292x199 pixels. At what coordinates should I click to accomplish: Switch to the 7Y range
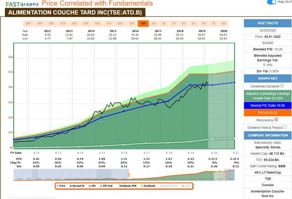pos(174,23)
